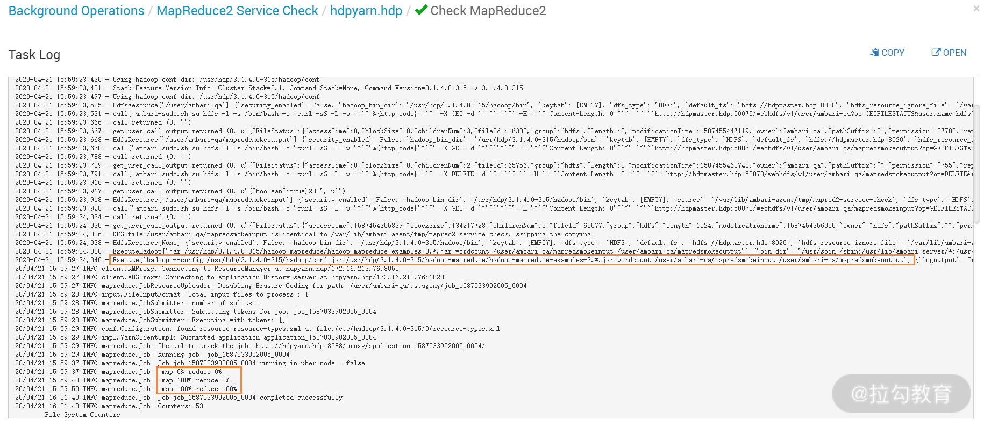
Task: Click the 'Total input files to process' line
Action: point(162,294)
